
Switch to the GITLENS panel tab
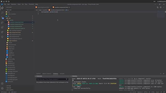click(x=62, y=74)
